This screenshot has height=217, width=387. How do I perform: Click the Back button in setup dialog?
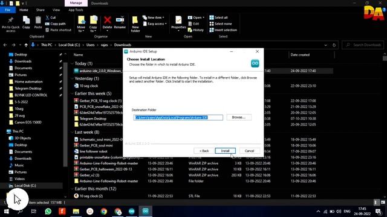(x=204, y=151)
